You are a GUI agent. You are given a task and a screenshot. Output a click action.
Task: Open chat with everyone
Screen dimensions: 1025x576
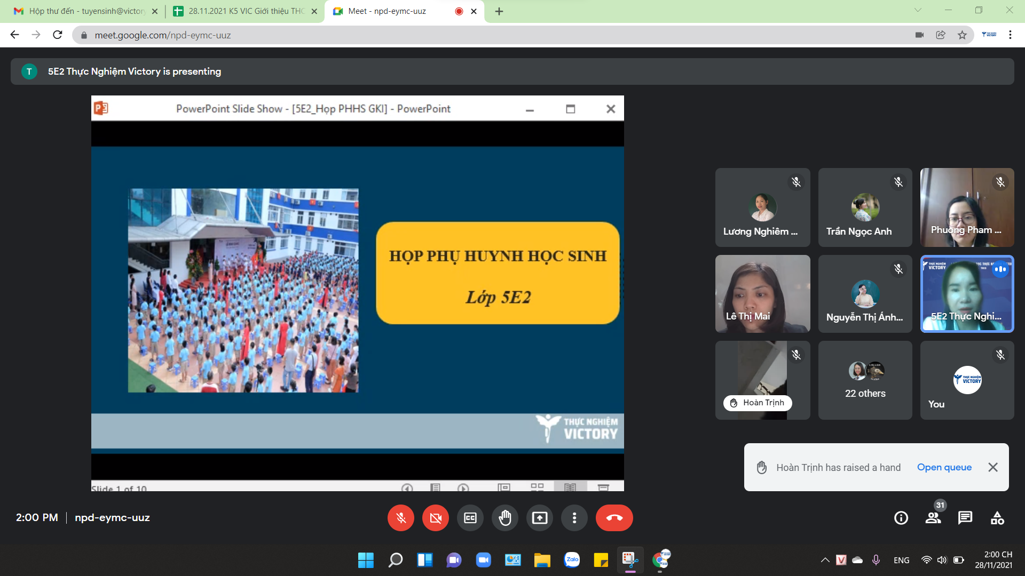[x=965, y=517]
